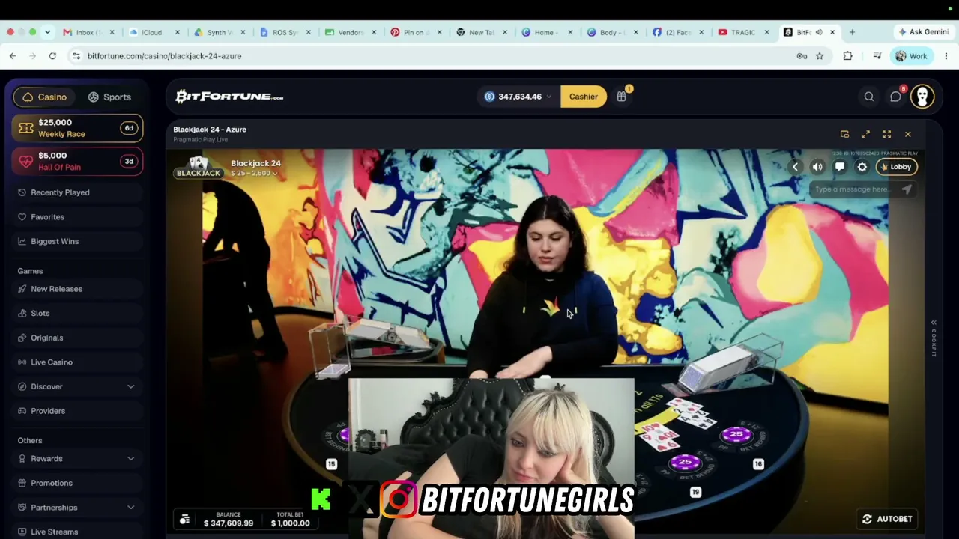Viewport: 959px width, 539px height.
Task: Open a new browser tab
Action: (x=852, y=32)
